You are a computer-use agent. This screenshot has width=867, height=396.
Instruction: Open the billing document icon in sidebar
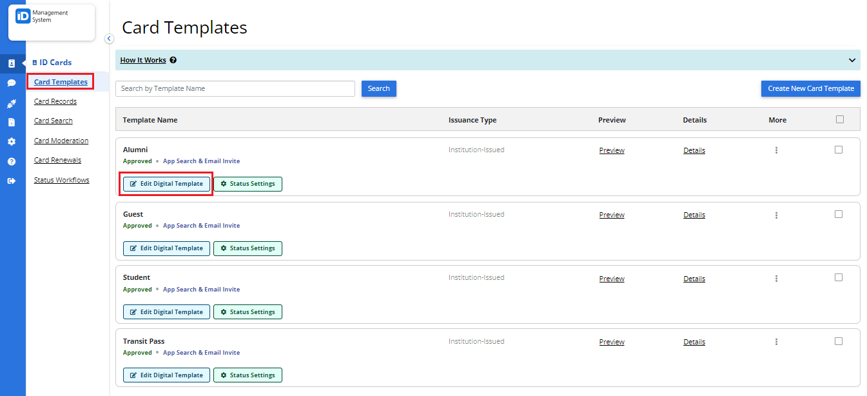click(12, 121)
